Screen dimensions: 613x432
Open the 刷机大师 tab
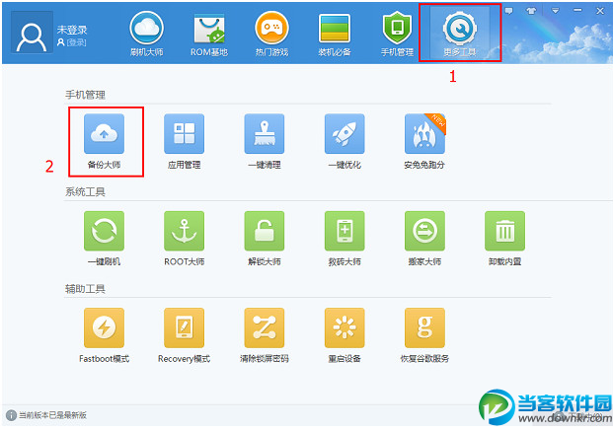click(147, 35)
